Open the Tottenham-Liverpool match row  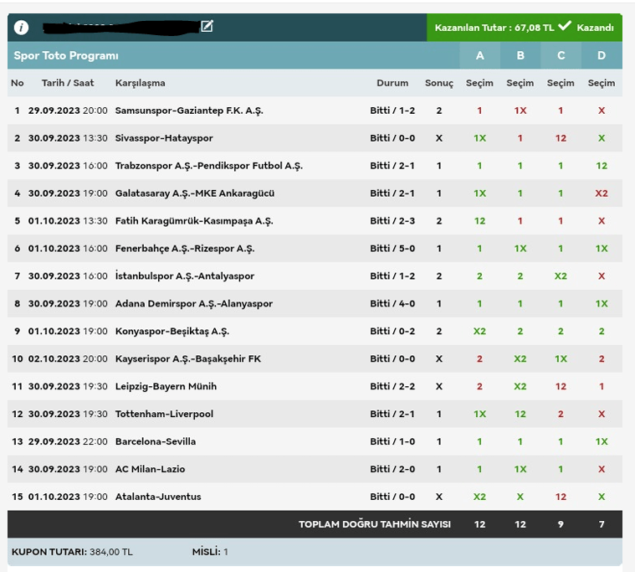pos(164,414)
